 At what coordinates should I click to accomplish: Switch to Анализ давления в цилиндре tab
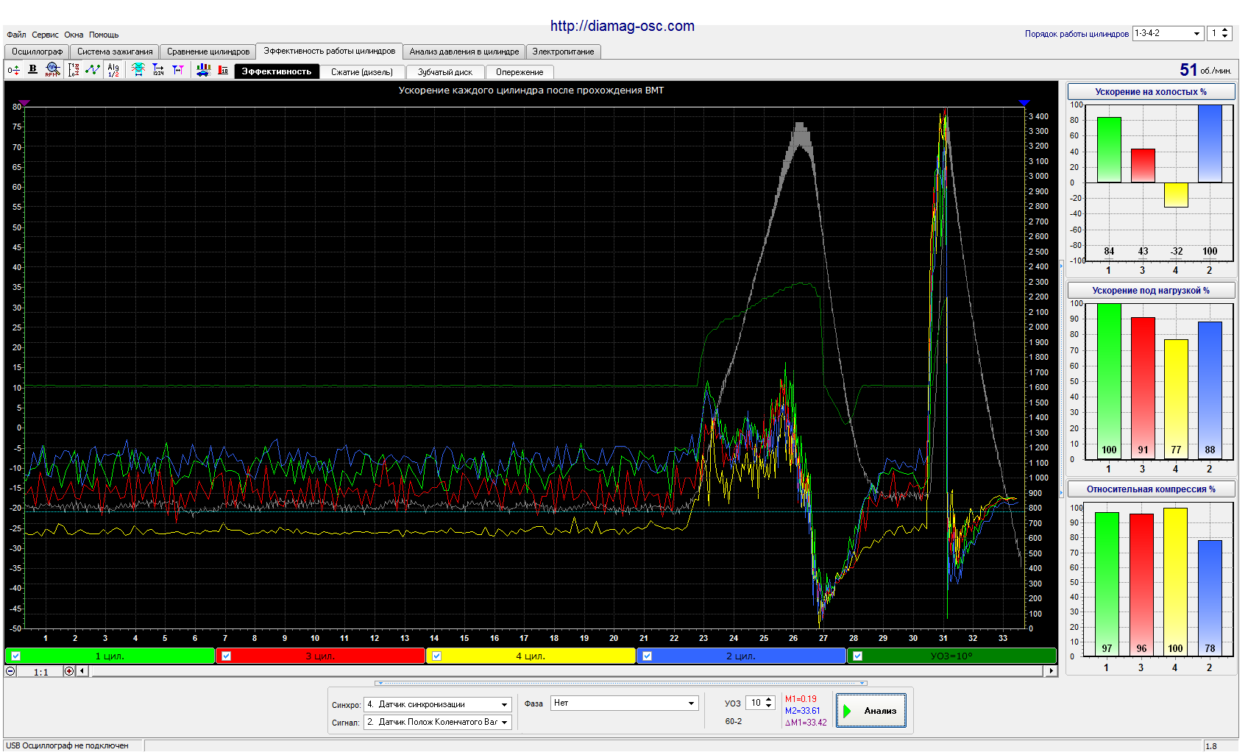(464, 52)
